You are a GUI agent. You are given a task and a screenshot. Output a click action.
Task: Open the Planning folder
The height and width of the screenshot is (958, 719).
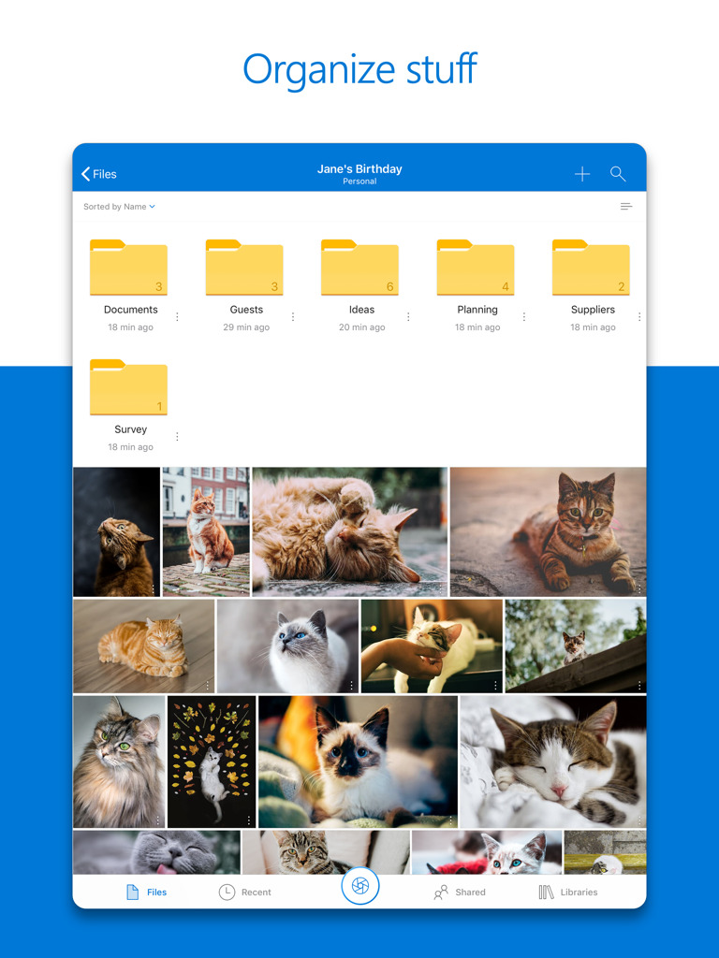pos(476,269)
